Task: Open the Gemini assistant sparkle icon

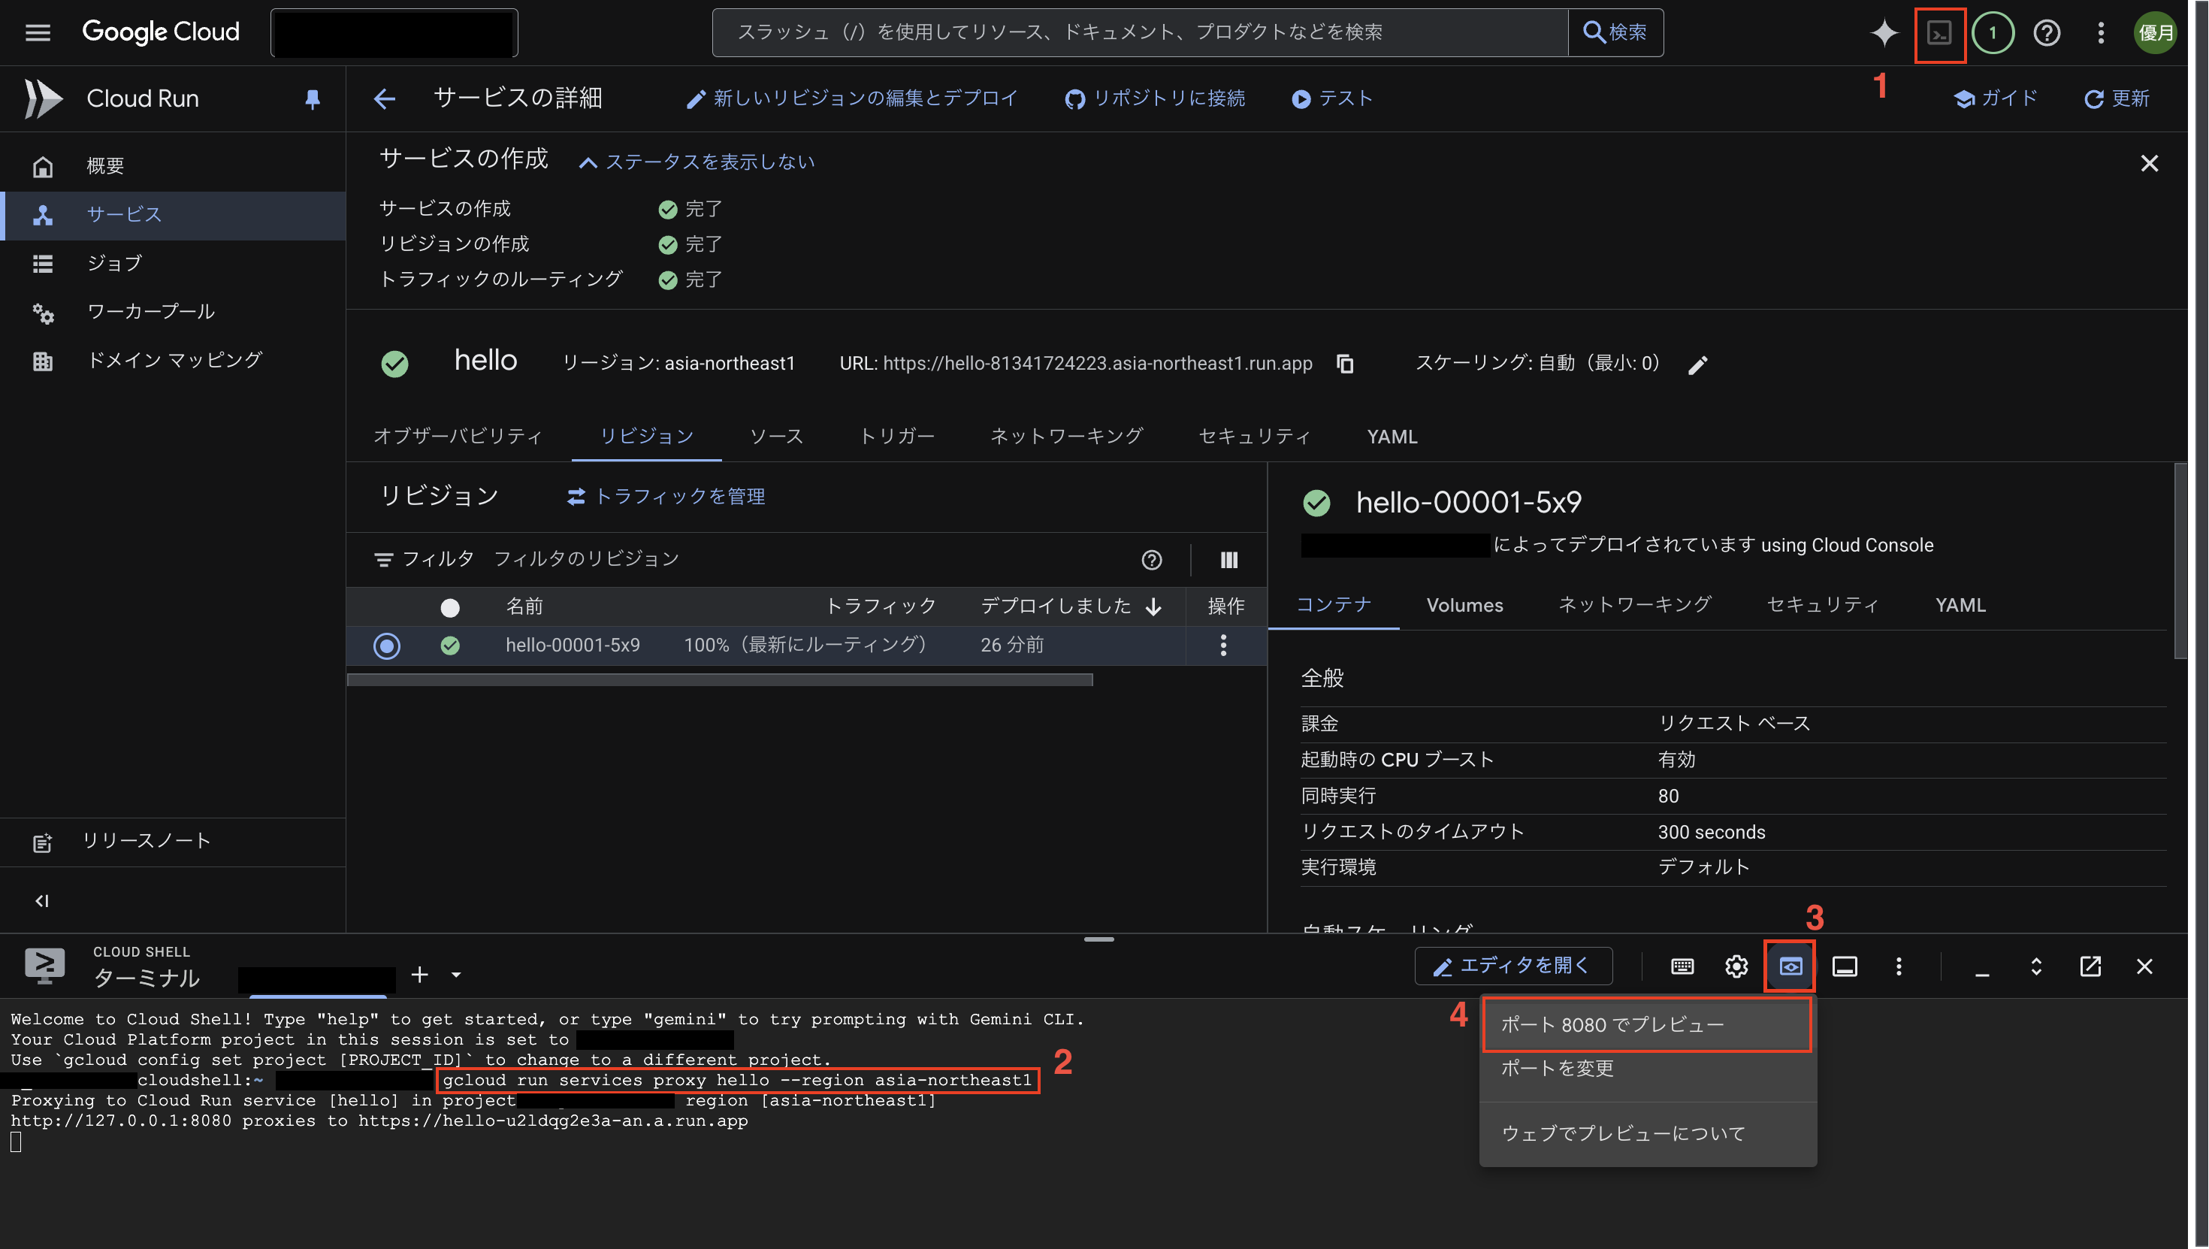Action: tap(1885, 32)
